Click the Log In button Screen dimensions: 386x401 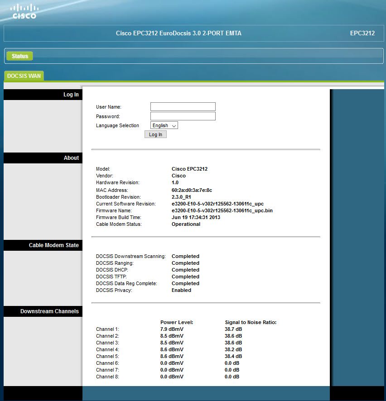155,134
